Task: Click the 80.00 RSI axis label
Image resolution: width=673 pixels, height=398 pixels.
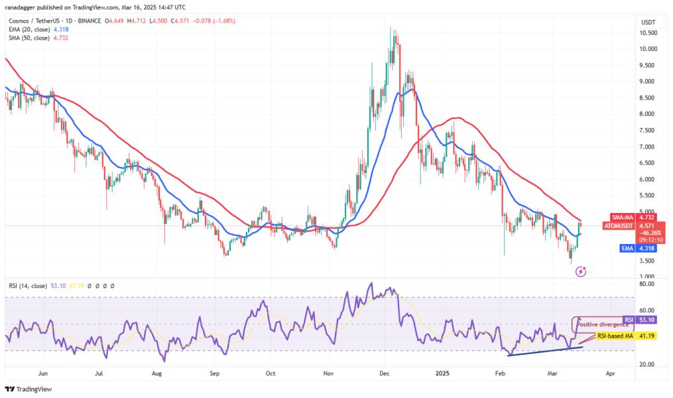Action: pyautogui.click(x=648, y=284)
